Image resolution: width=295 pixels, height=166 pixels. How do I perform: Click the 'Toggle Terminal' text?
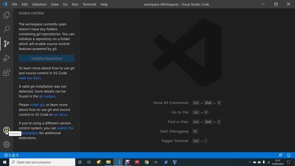coord(175,141)
